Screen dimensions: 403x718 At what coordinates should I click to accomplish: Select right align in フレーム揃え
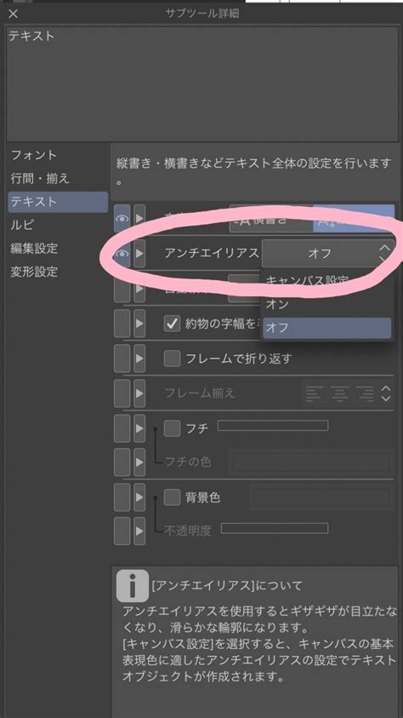tap(365, 393)
